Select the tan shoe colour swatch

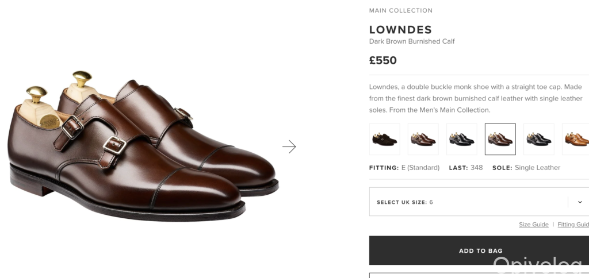[576, 139]
